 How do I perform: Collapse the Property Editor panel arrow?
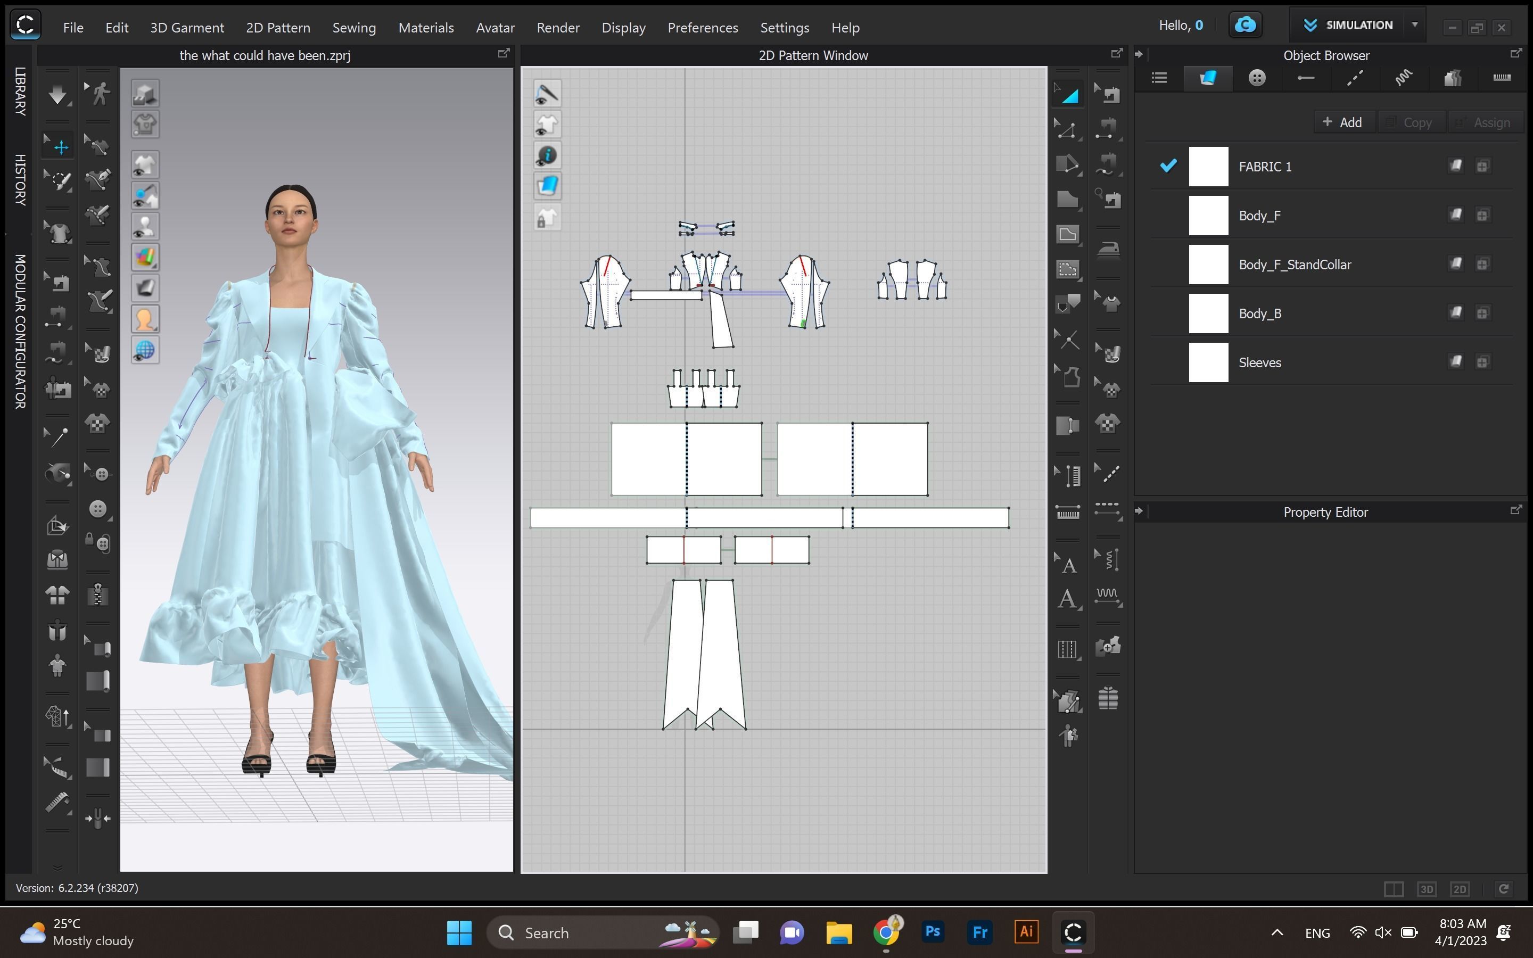coord(1139,511)
